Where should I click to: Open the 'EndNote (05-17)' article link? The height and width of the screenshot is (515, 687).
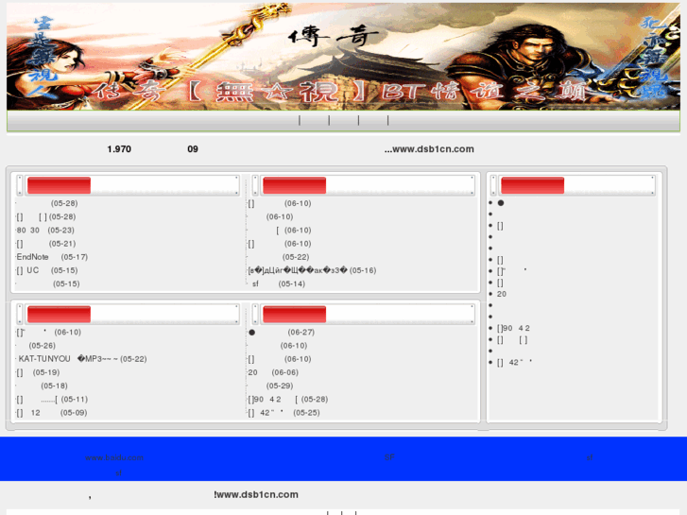pyautogui.click(x=52, y=257)
